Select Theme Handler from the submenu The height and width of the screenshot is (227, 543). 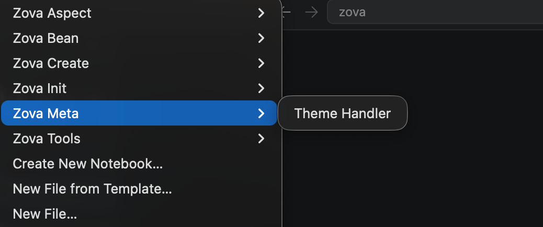(x=342, y=113)
